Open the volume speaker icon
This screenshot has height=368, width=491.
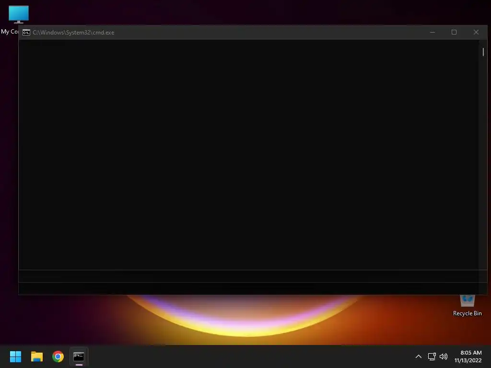pos(444,356)
